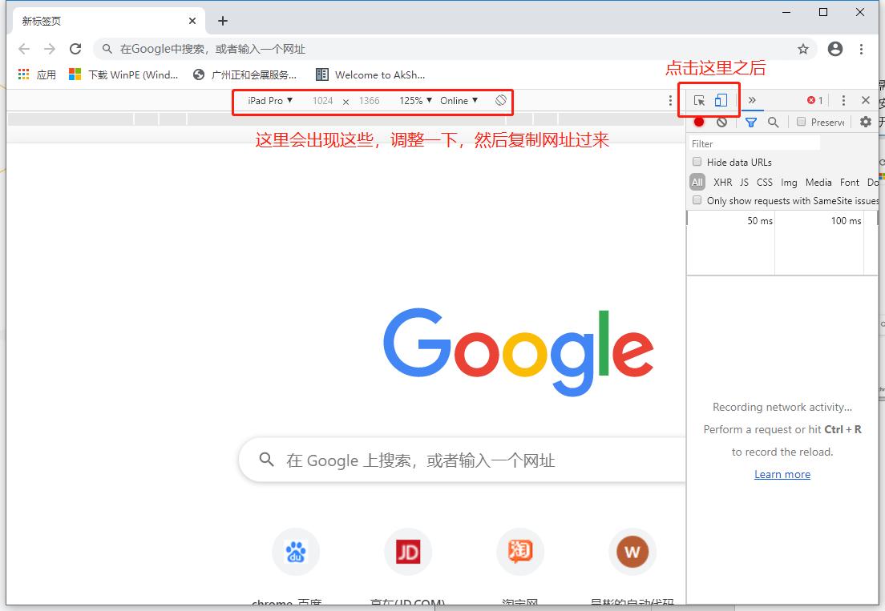Click the clear network log icon

click(x=721, y=123)
